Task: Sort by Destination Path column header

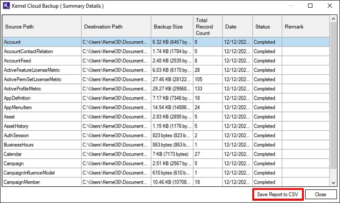Action: [x=116, y=27]
